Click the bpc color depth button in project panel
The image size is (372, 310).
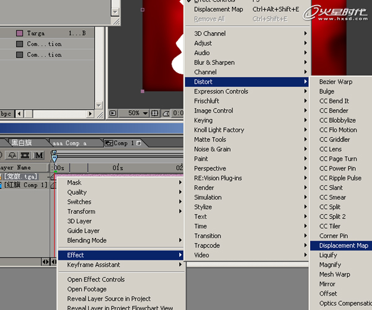6,113
